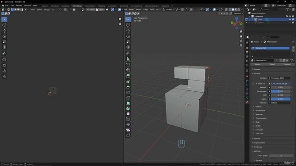Select the Annotate tool in the 3D viewport
This screenshot has height=166, width=296.
click(128, 53)
